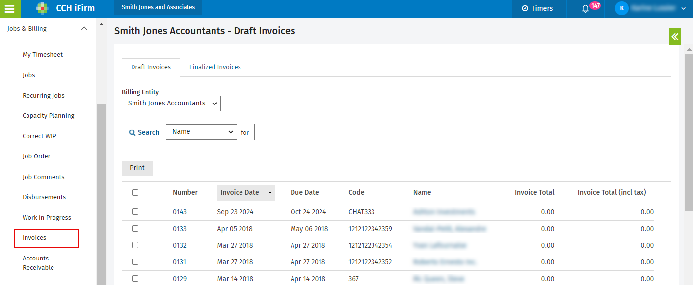
Task: Go to Recurring Jobs
Action: click(x=44, y=96)
